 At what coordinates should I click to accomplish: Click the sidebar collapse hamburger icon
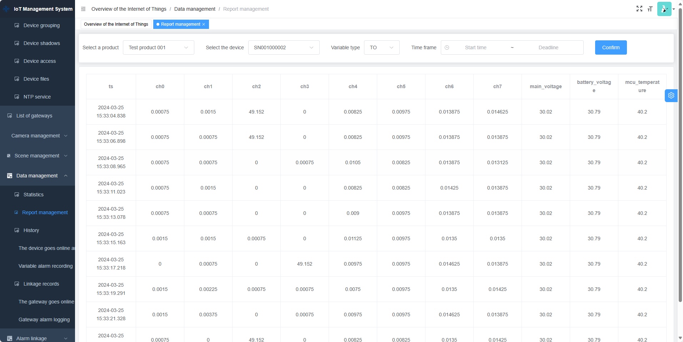83,9
